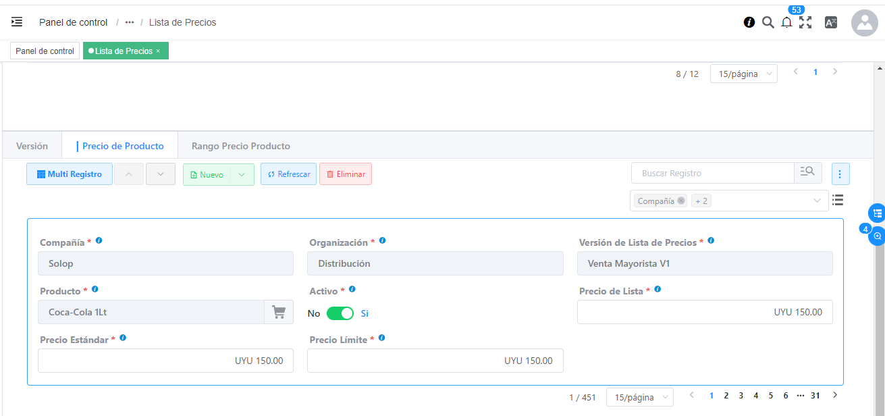Open the user avatar profile menu
This screenshot has width=885, height=416.
tap(864, 22)
